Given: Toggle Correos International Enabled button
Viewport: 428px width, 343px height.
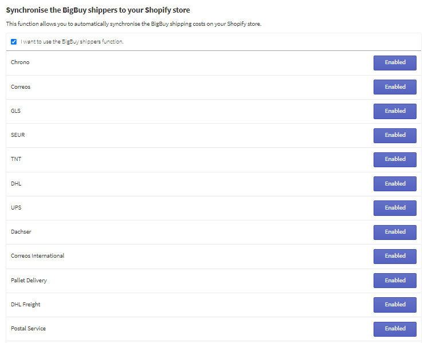Looking at the screenshot, I should click(x=395, y=256).
